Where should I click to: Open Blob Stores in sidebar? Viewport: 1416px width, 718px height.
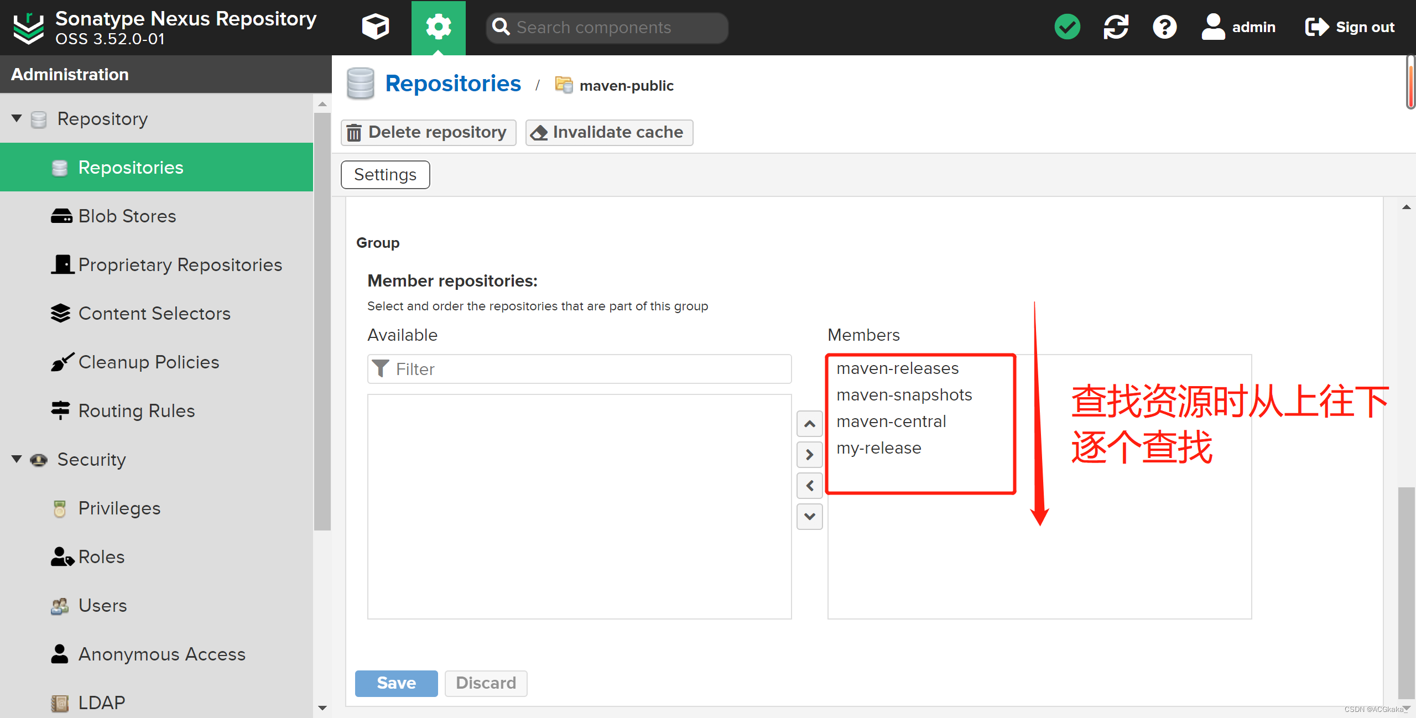[x=127, y=216]
